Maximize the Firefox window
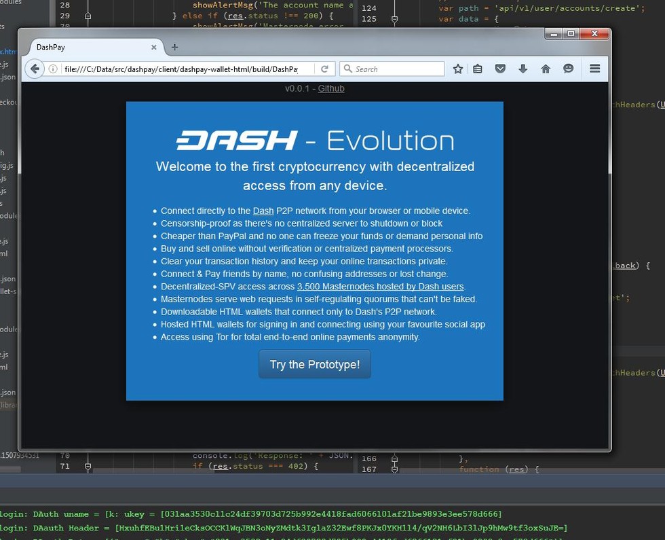Screen dimensions: 665x540 [571, 34]
